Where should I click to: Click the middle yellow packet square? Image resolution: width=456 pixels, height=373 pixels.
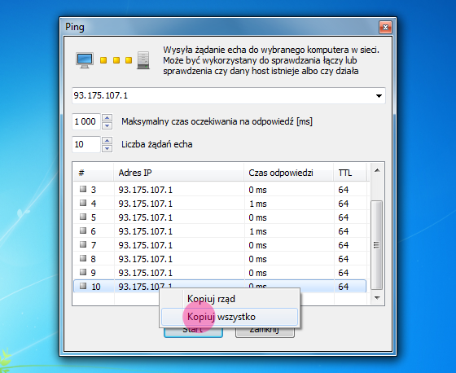[116, 60]
